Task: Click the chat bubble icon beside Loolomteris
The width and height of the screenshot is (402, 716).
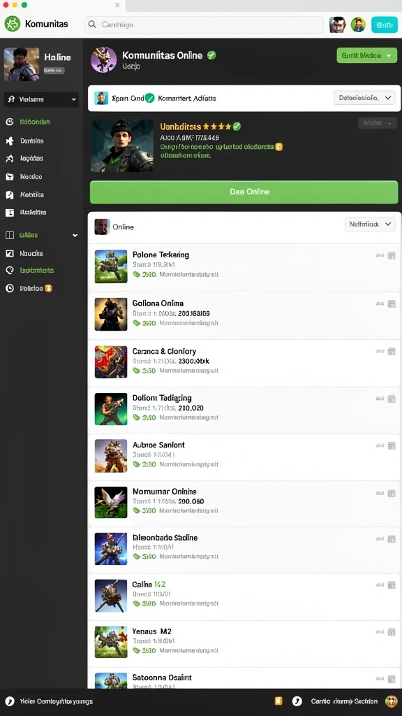Action: [x=10, y=271]
